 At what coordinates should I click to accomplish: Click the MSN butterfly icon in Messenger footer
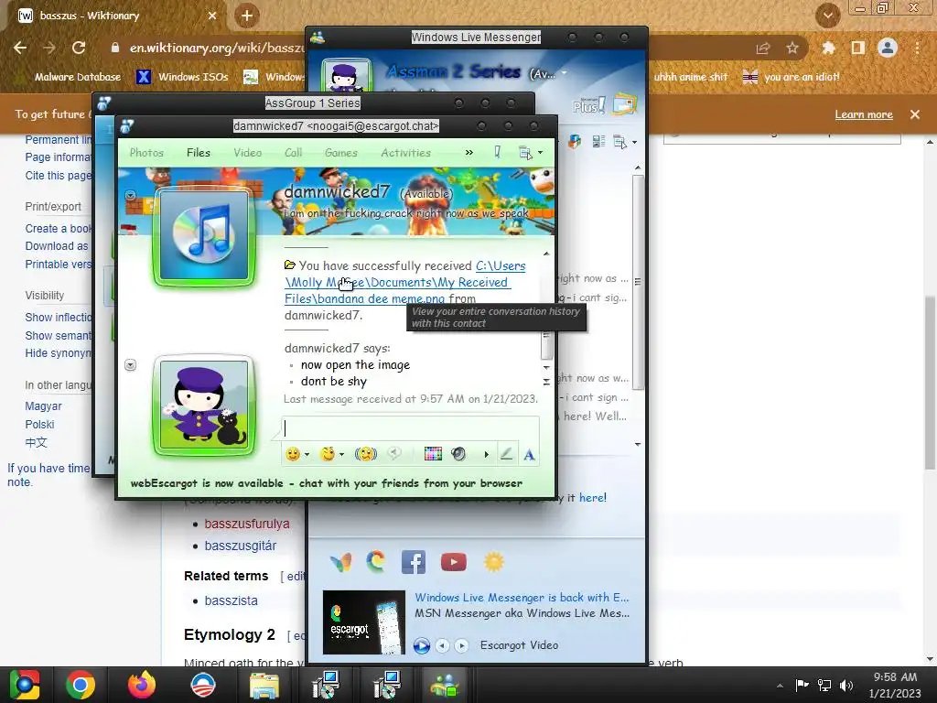pos(340,562)
